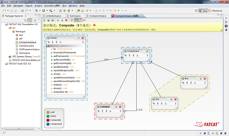Image resolution: width=229 pixels, height=136 pixels.
Task: Click green add-class plus in diagram toolbar
Action: pyautogui.click(x=58, y=20)
